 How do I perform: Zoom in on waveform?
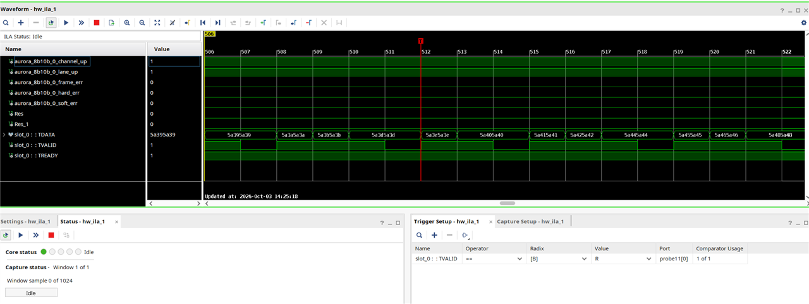127,22
